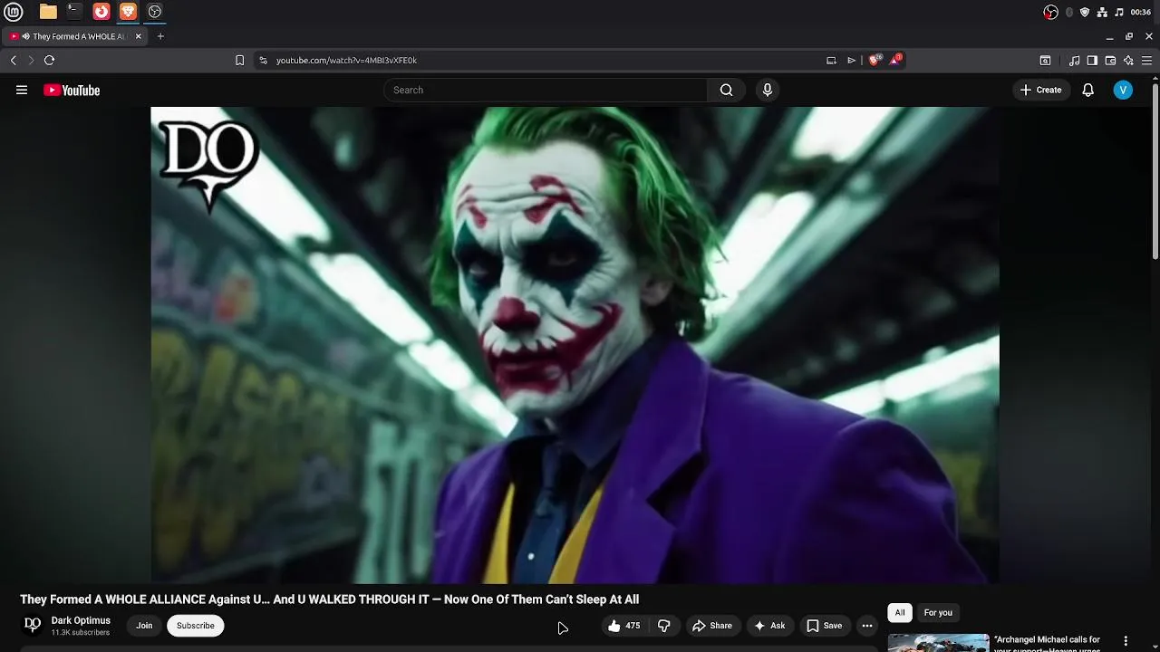Switch to Brave browser panel icon
Viewport: 1160px width, 652px height.
[128, 12]
